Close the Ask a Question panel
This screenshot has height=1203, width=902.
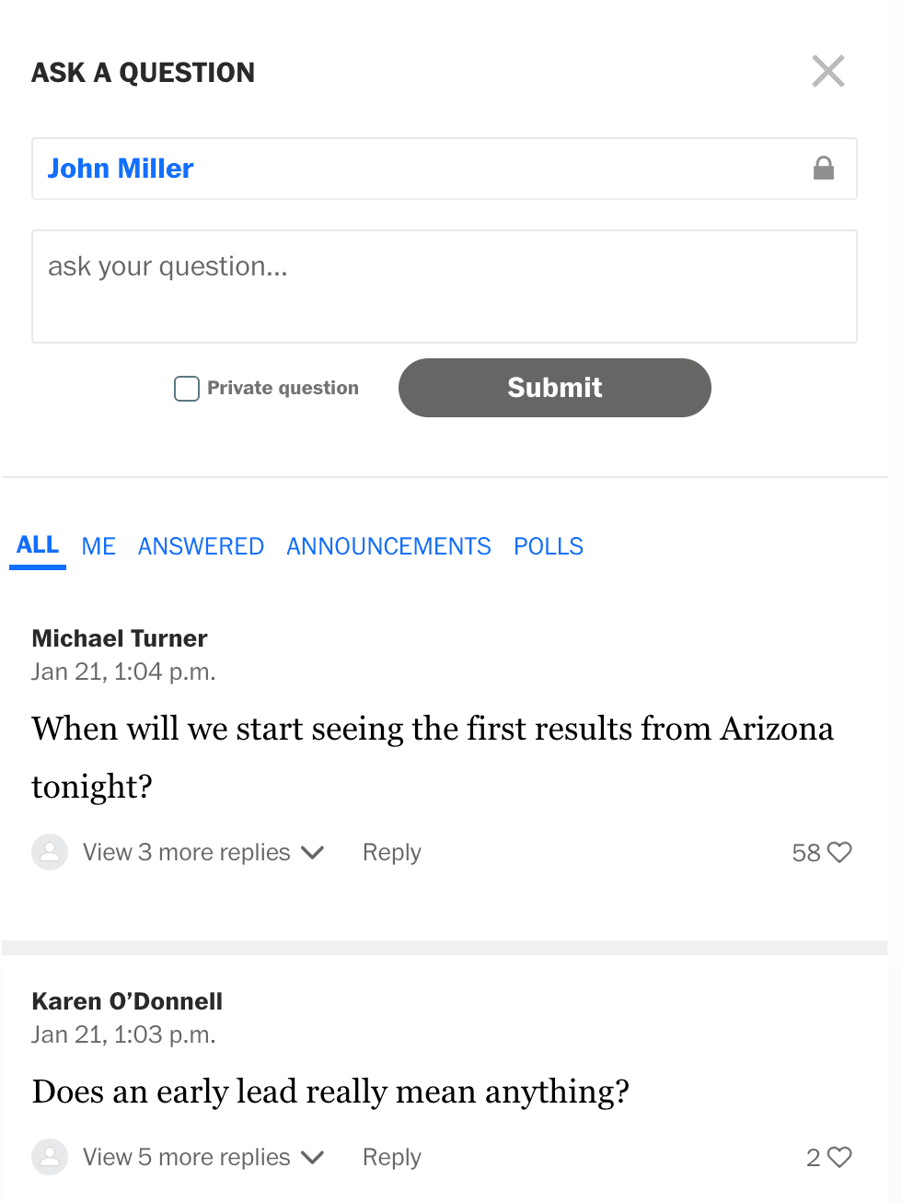(x=827, y=71)
